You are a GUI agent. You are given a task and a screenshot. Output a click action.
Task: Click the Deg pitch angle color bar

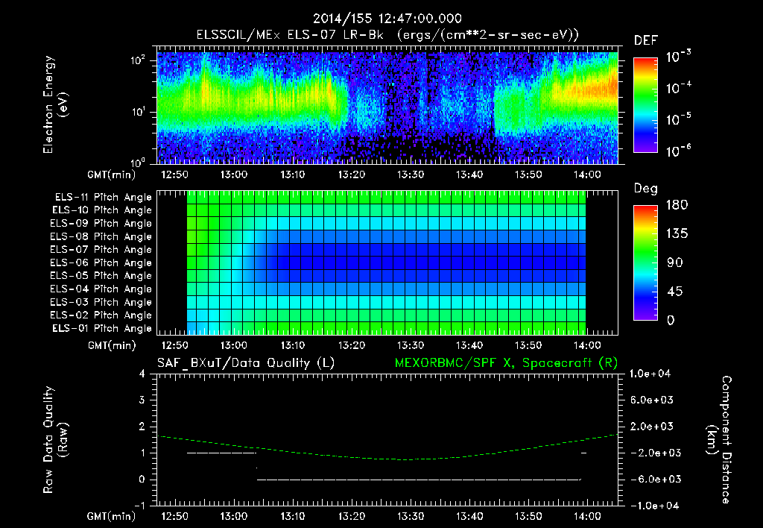point(646,263)
